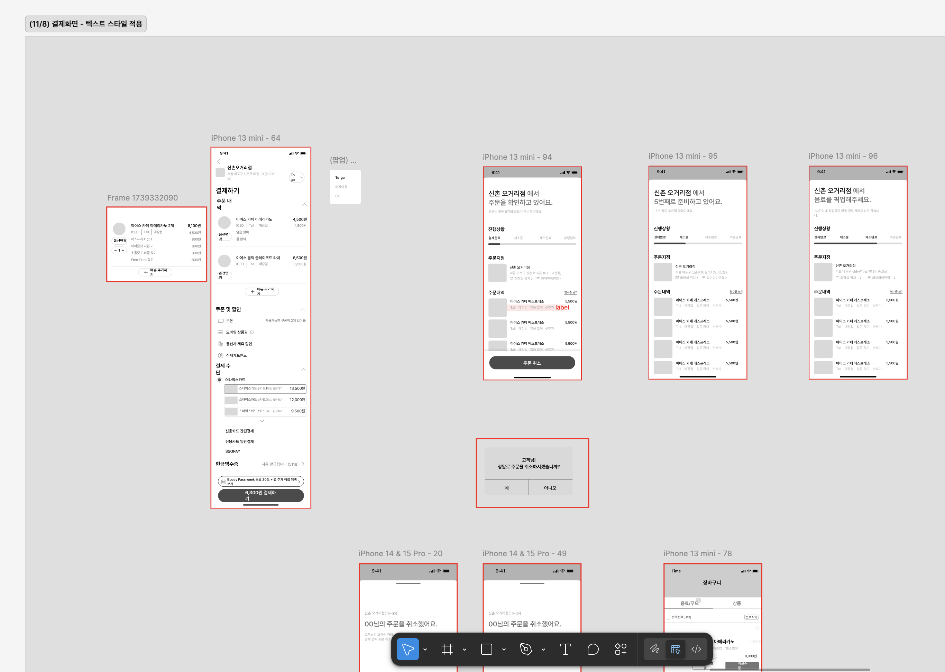The height and width of the screenshot is (672, 945).
Task: Open Move tool options dropdown arrow
Action: pos(425,649)
